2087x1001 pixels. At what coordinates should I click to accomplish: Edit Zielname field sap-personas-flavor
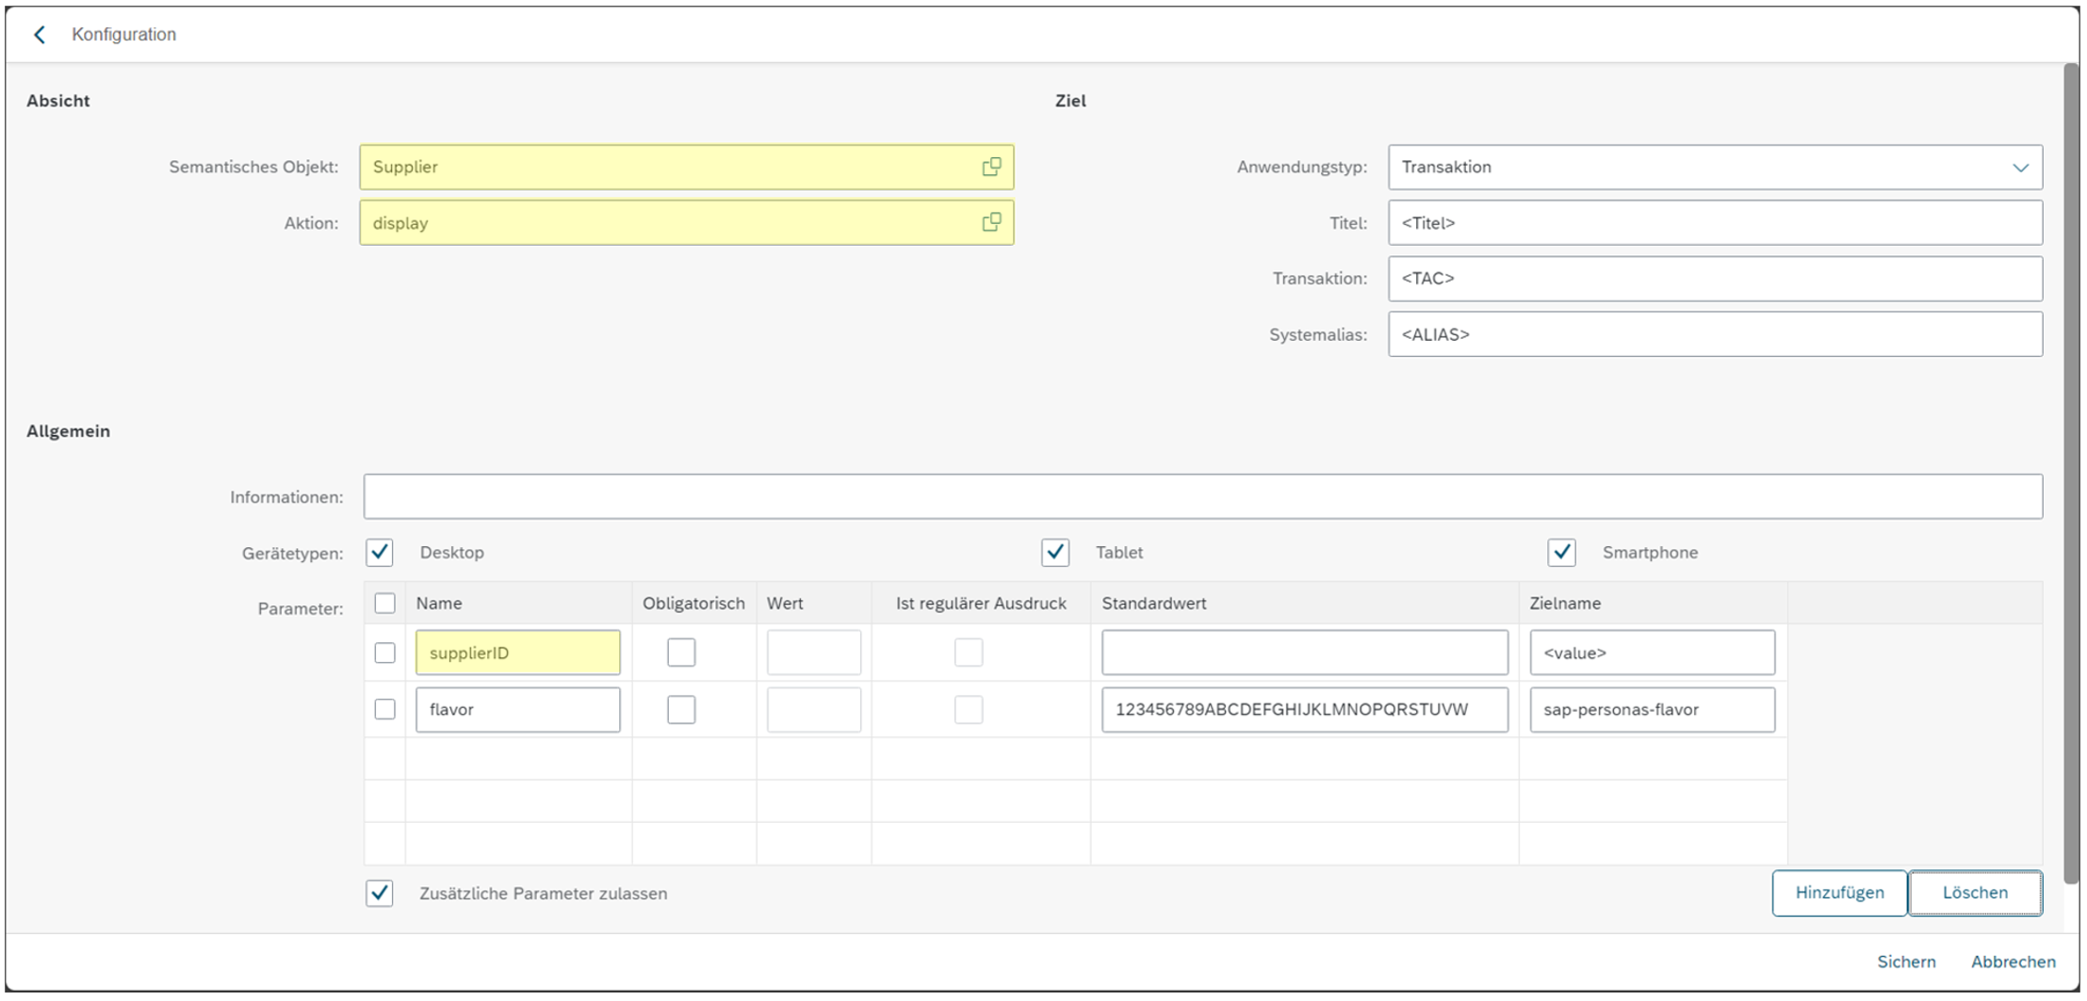click(1653, 709)
